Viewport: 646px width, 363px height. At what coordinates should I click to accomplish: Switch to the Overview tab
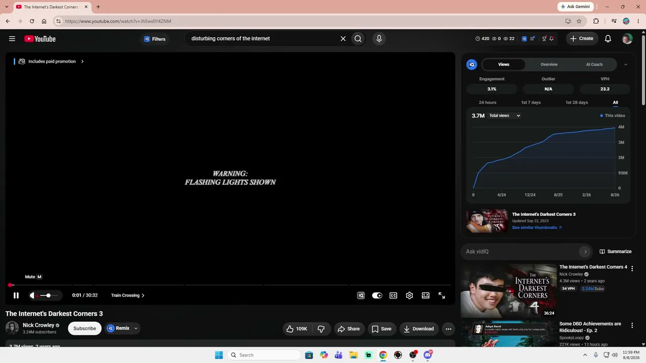pyautogui.click(x=549, y=65)
